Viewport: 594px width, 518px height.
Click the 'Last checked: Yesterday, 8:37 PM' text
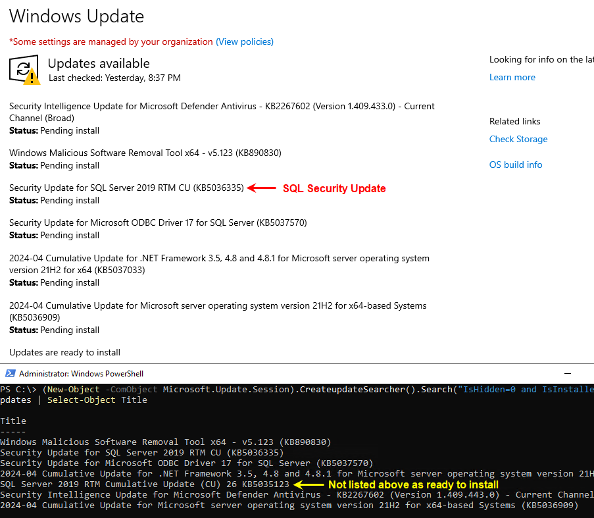114,78
